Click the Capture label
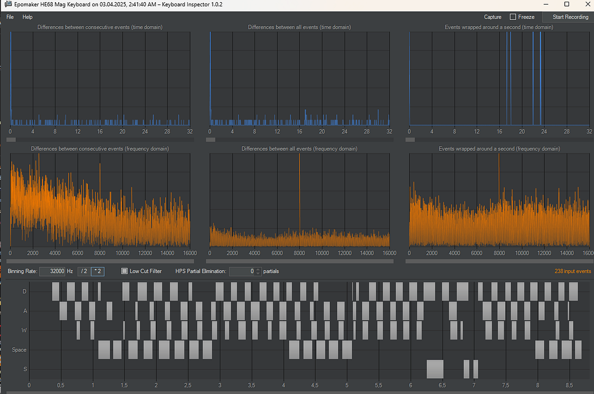 [x=493, y=17]
